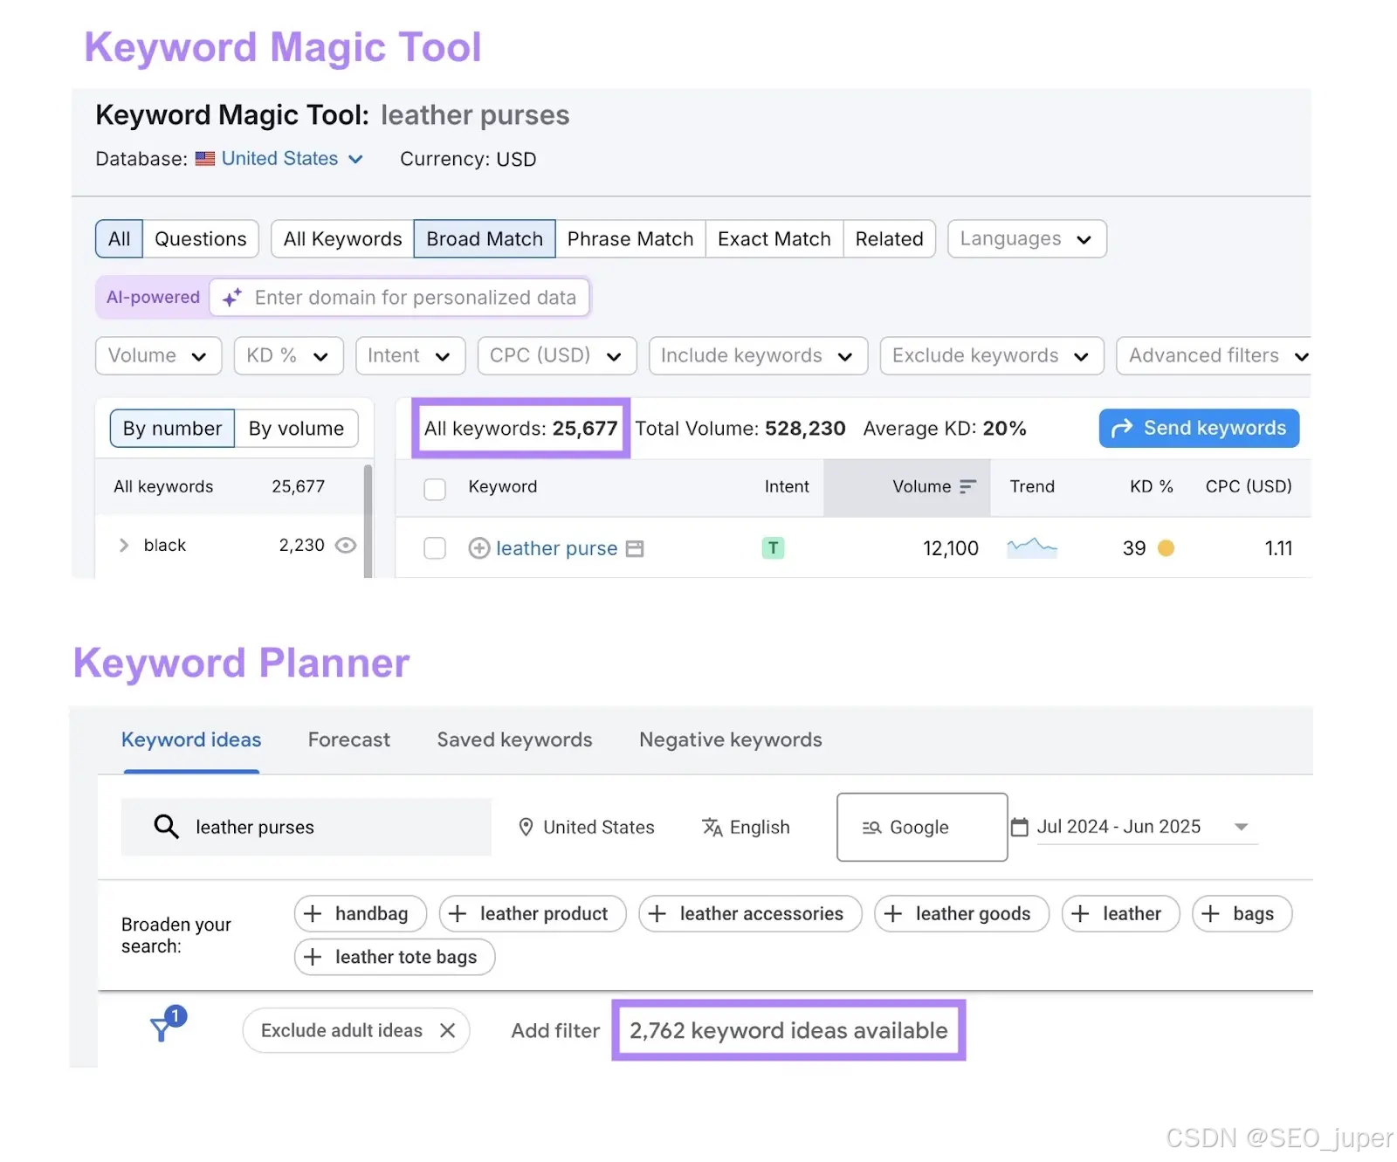The image size is (1397, 1162).
Task: Click the translate icon next to English
Action: pyautogui.click(x=712, y=827)
